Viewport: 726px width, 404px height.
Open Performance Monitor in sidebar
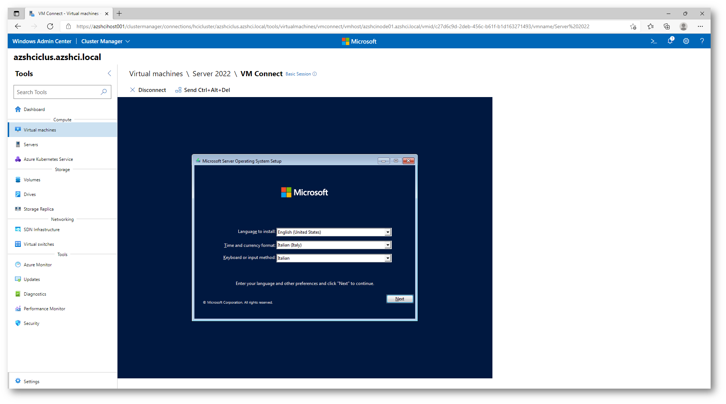[44, 309]
